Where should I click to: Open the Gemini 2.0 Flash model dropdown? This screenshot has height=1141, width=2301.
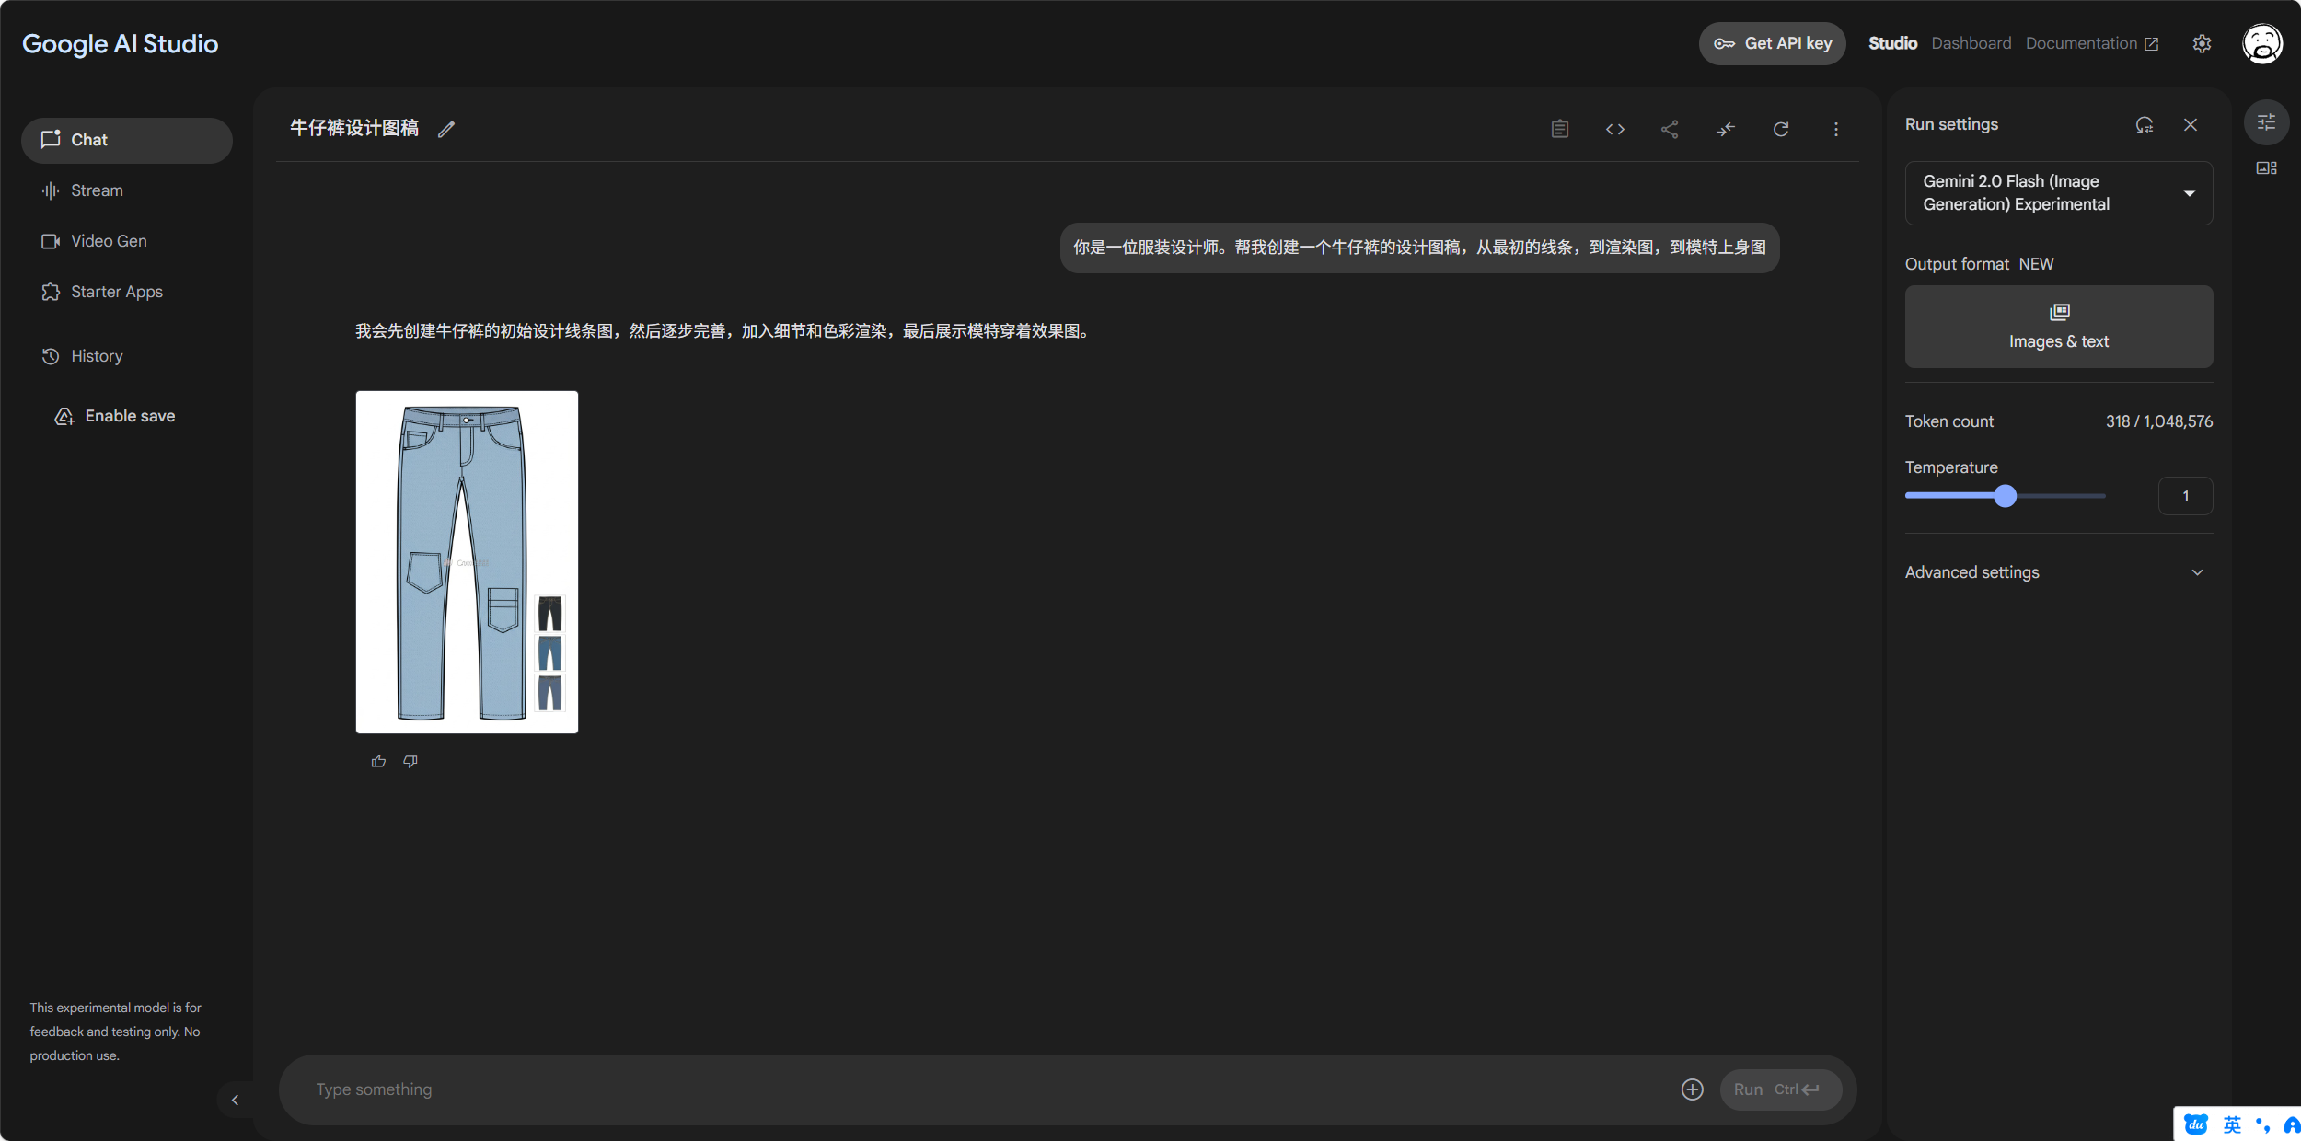[2058, 193]
